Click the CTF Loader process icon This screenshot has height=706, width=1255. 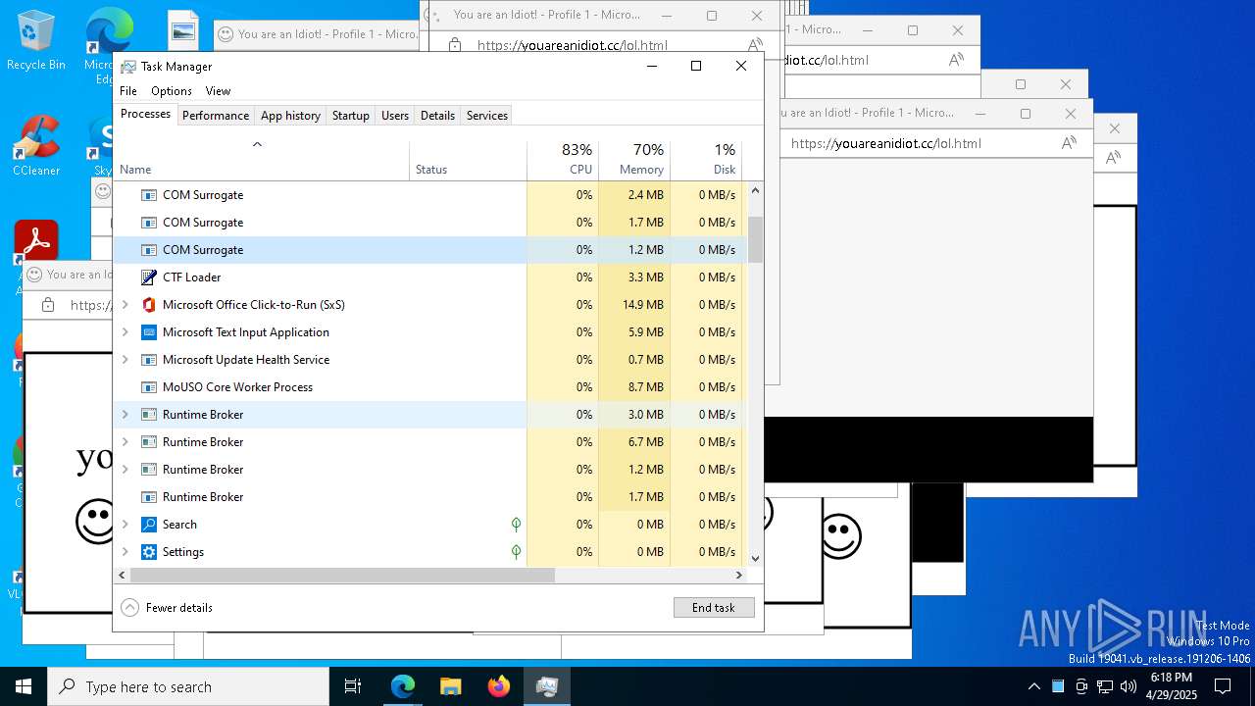click(x=149, y=277)
